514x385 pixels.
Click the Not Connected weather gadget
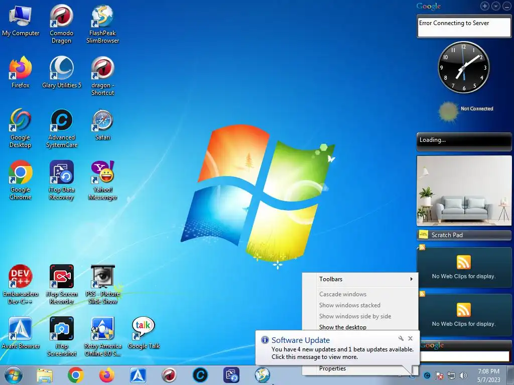tap(465, 111)
